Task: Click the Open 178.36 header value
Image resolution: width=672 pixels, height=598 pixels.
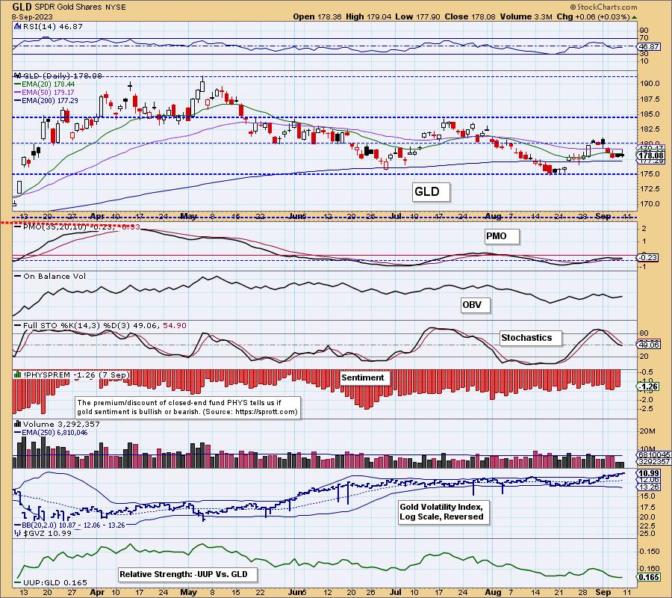Action: (317, 16)
